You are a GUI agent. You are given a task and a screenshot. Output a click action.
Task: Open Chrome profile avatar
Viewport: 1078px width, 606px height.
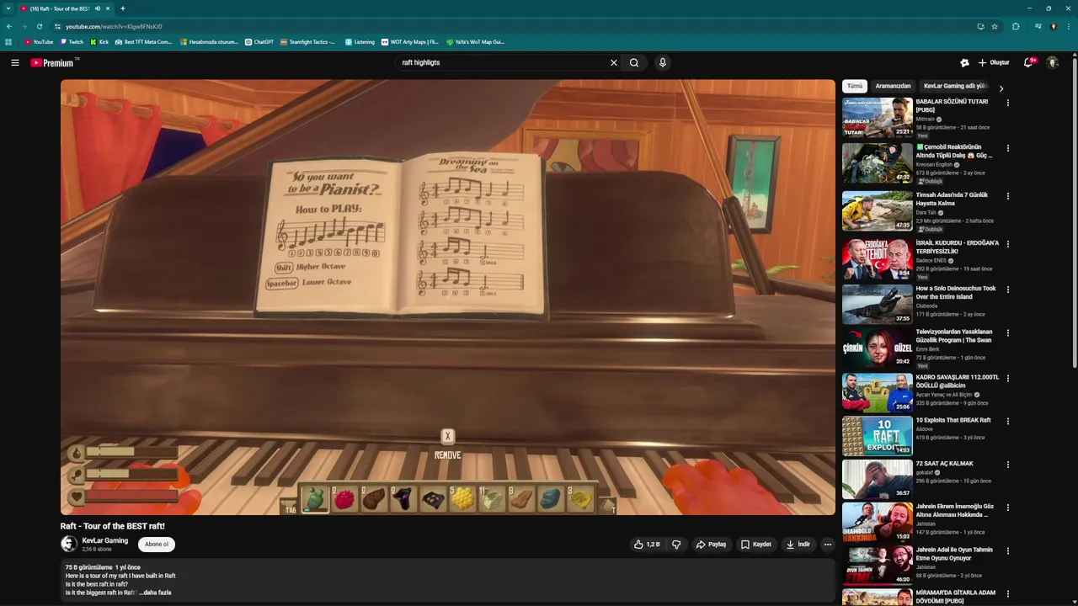[x=1054, y=26]
